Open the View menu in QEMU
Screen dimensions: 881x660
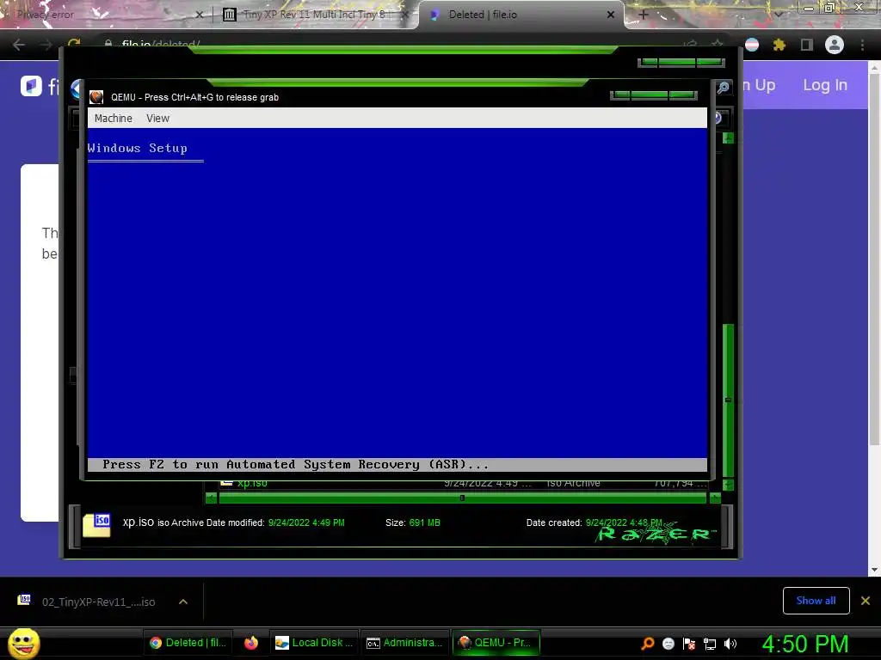click(x=157, y=119)
